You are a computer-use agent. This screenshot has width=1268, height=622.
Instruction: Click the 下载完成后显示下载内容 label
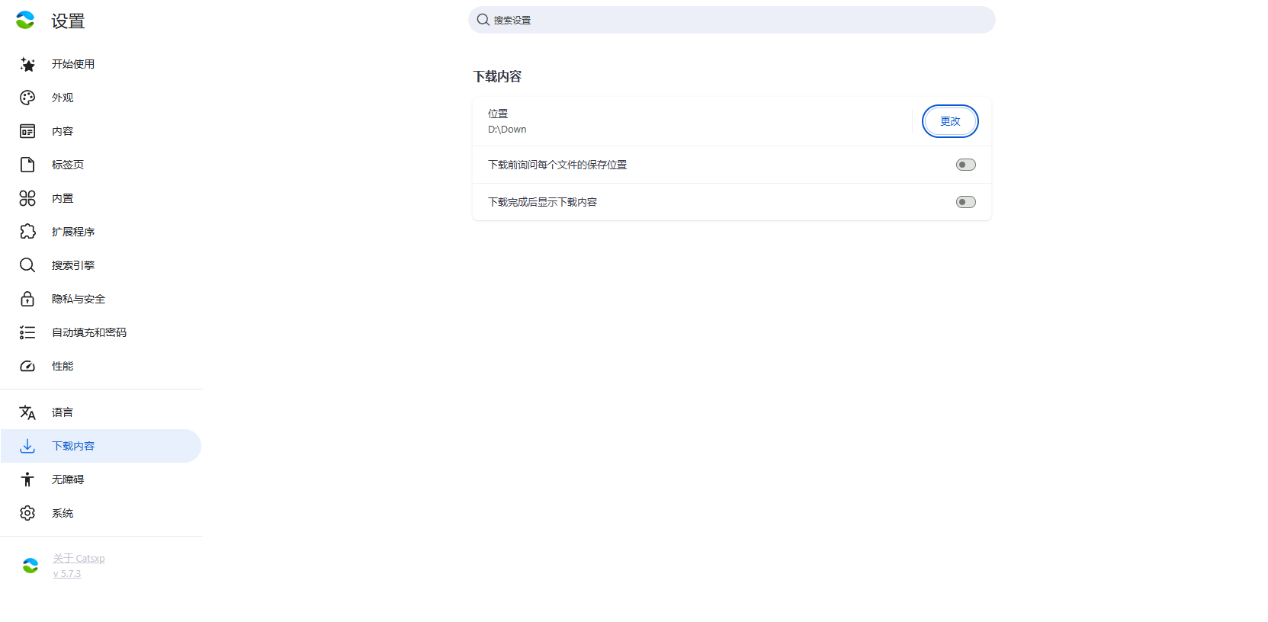[543, 202]
